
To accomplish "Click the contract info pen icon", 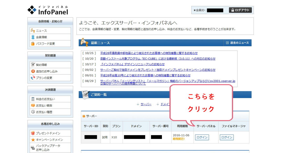I will pyautogui.click(x=33, y=65).
